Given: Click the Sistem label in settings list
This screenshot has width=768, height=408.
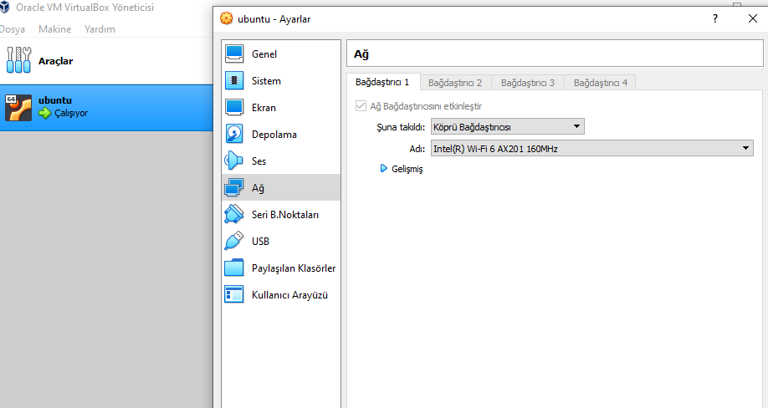Looking at the screenshot, I should pos(266,81).
